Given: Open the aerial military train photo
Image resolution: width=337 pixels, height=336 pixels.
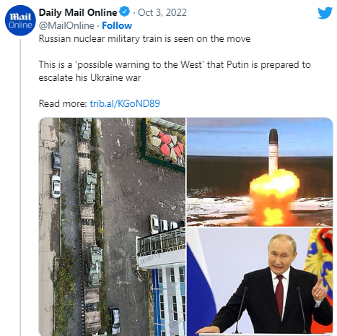Looking at the screenshot, I should (x=112, y=226).
